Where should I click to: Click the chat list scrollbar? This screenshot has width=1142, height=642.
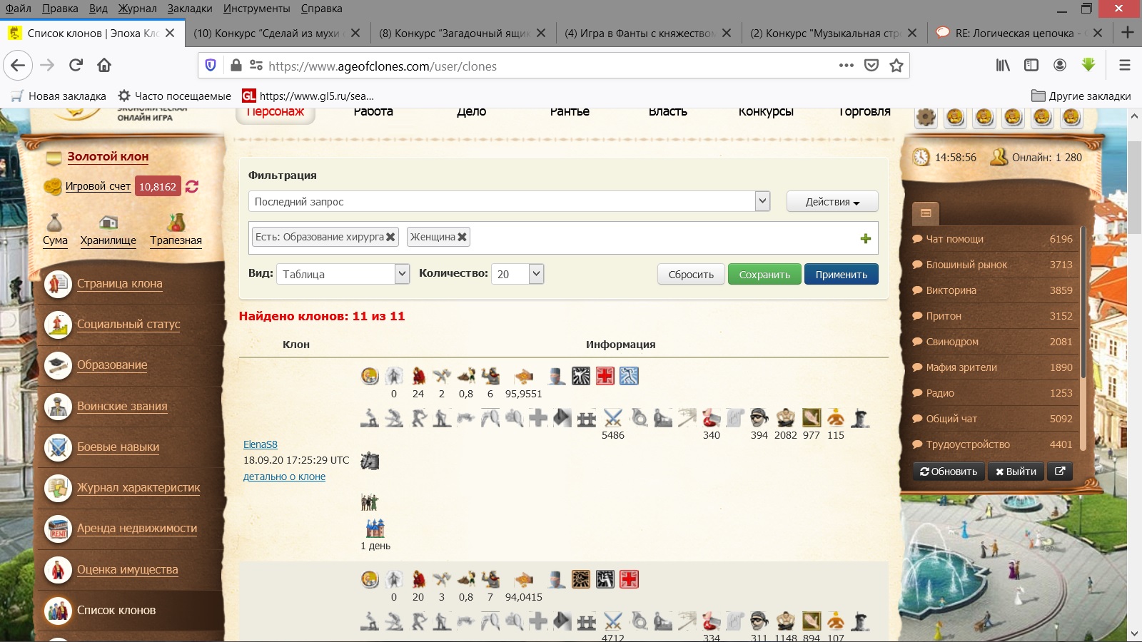coord(1083,303)
